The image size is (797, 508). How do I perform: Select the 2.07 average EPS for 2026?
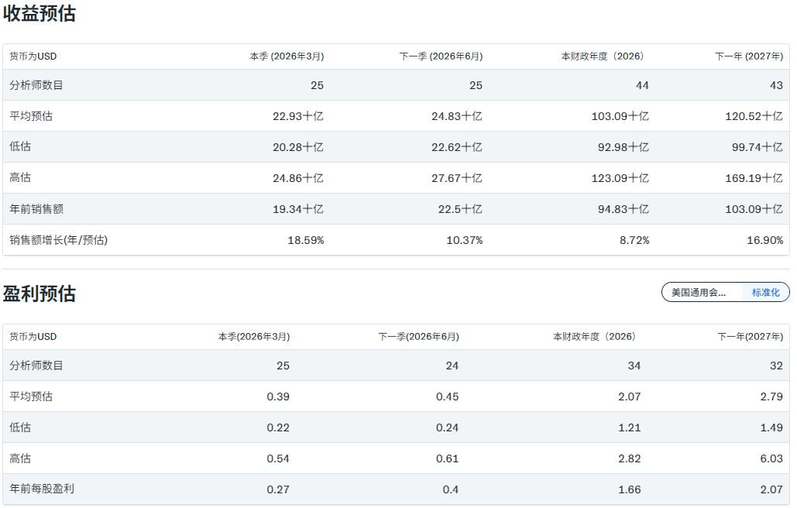click(630, 396)
